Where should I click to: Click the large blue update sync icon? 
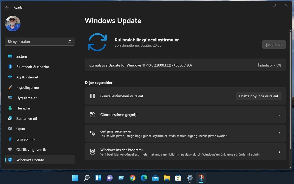coord(97,42)
